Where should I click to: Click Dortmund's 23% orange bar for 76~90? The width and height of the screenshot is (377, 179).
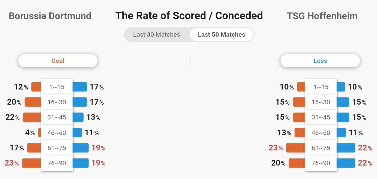(31, 163)
